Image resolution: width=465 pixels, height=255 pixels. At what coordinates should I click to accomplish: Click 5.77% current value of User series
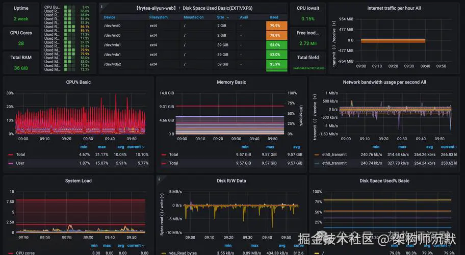click(143, 163)
